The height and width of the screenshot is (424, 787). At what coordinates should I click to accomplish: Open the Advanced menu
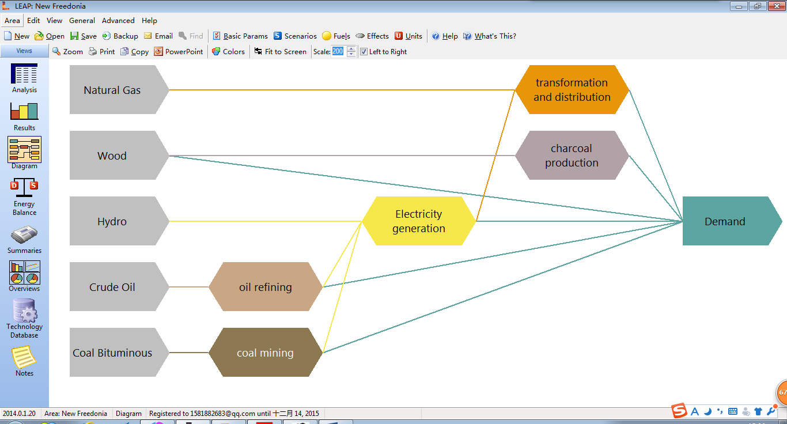coord(118,20)
